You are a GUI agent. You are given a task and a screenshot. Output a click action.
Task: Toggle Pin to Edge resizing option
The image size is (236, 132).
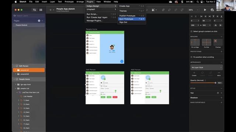pyautogui.click(x=195, y=43)
